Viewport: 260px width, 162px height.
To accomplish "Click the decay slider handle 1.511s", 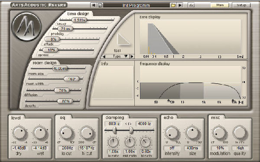I will click(80, 20).
